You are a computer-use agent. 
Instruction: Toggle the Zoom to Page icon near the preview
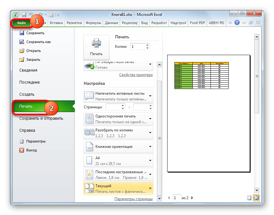256,198
